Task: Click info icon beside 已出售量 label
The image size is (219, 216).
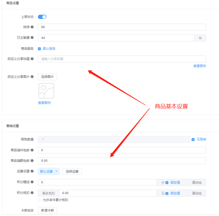Action: point(32,38)
